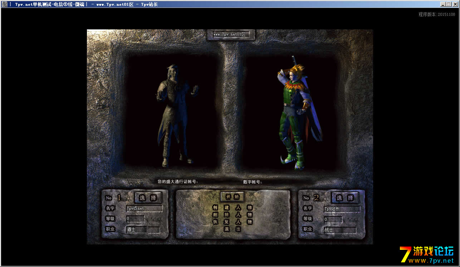
Task: Select character slot No 1 选择 button
Action: pos(148,197)
